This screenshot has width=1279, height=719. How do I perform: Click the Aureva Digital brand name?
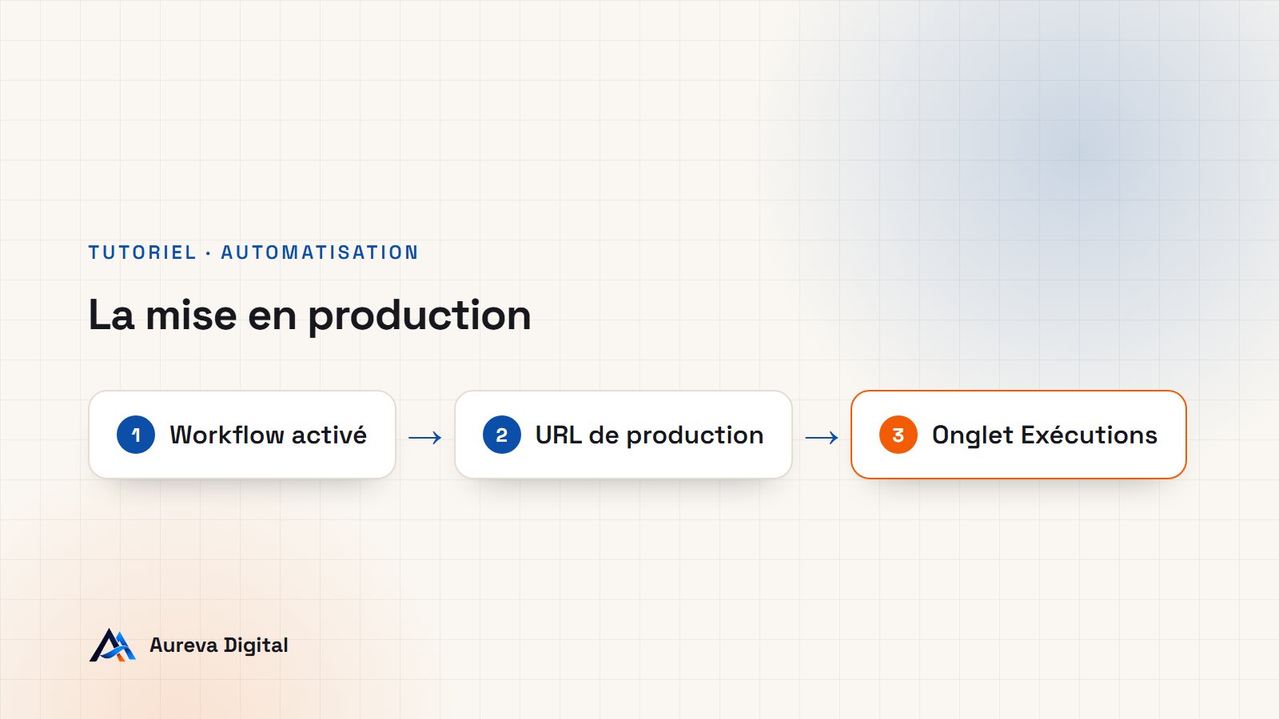tap(219, 646)
